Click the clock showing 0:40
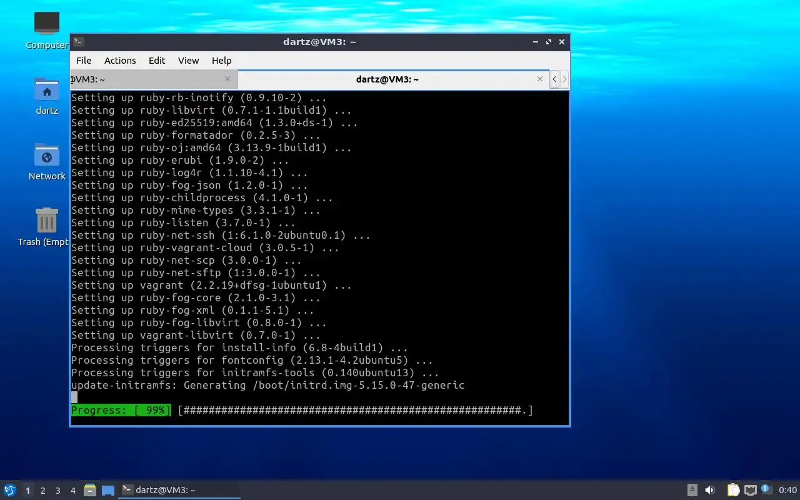Image resolution: width=800 pixels, height=500 pixels. tap(787, 490)
